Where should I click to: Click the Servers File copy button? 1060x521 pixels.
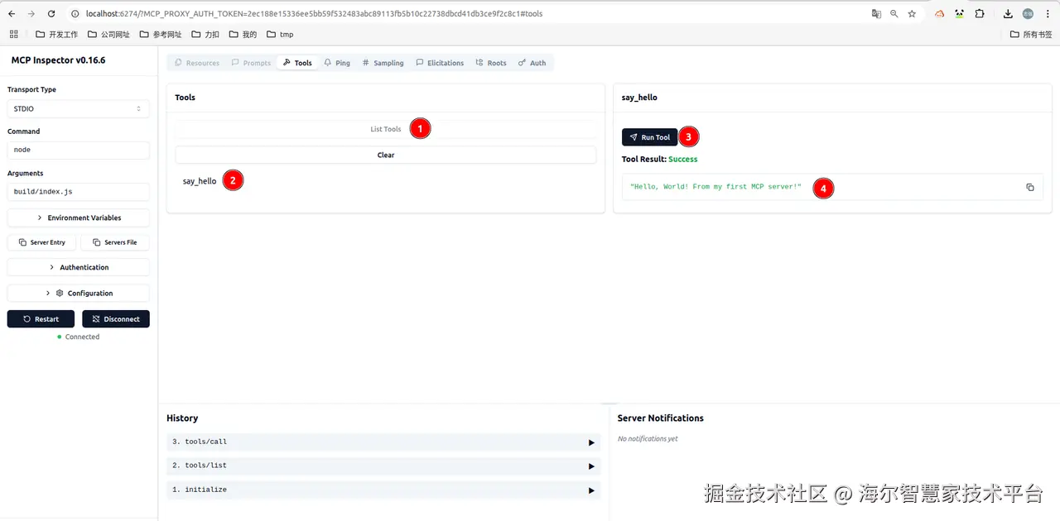click(x=115, y=242)
